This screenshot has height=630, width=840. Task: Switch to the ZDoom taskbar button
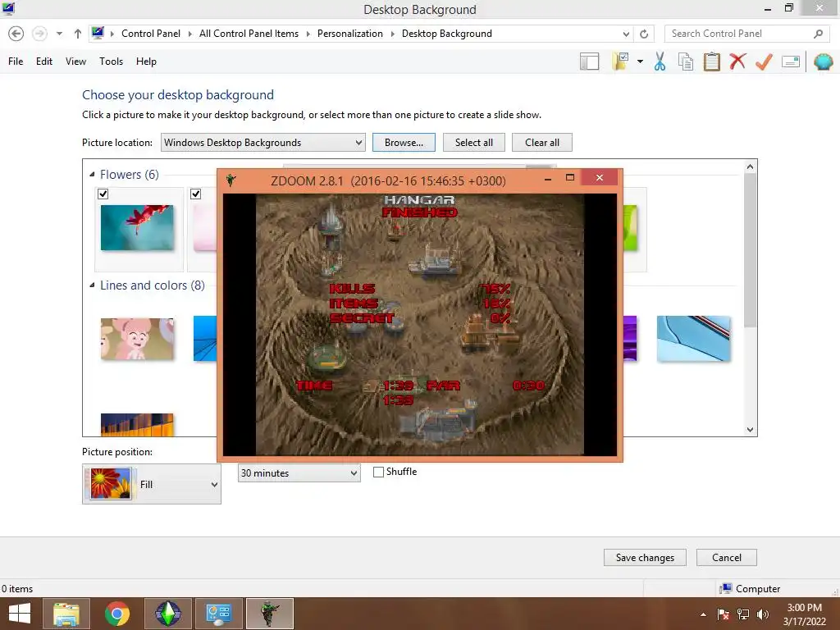coord(269,614)
